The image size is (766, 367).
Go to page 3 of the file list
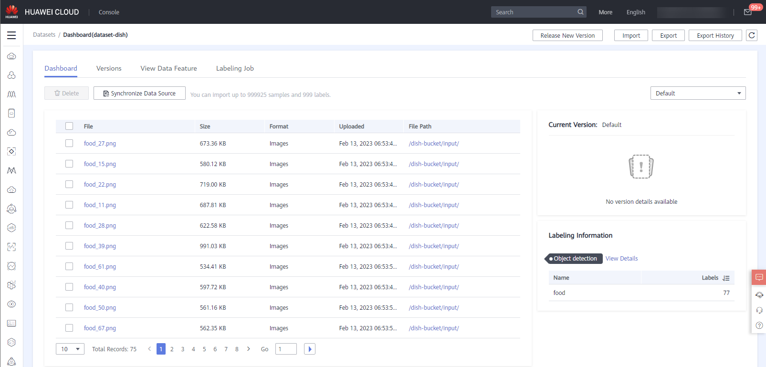(183, 349)
